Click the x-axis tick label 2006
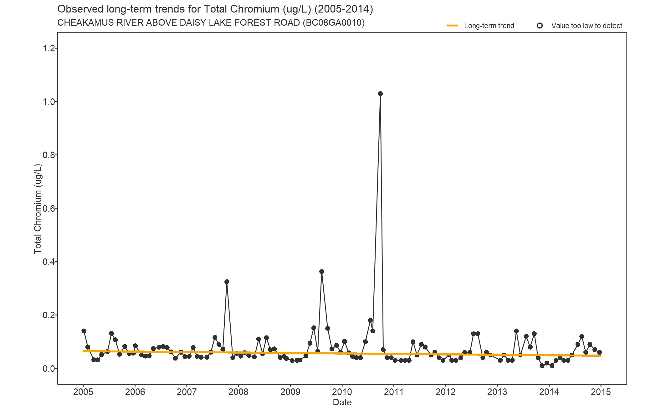661x410 pixels. pyautogui.click(x=135, y=392)
